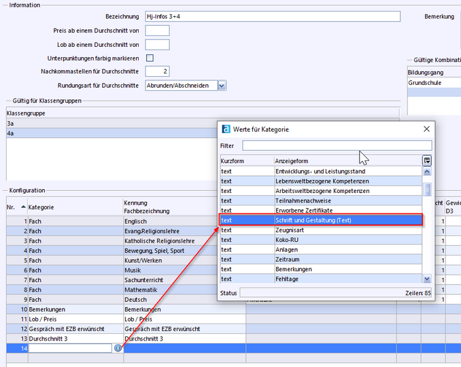
Task: Select Anlagen entry
Action: point(321,249)
